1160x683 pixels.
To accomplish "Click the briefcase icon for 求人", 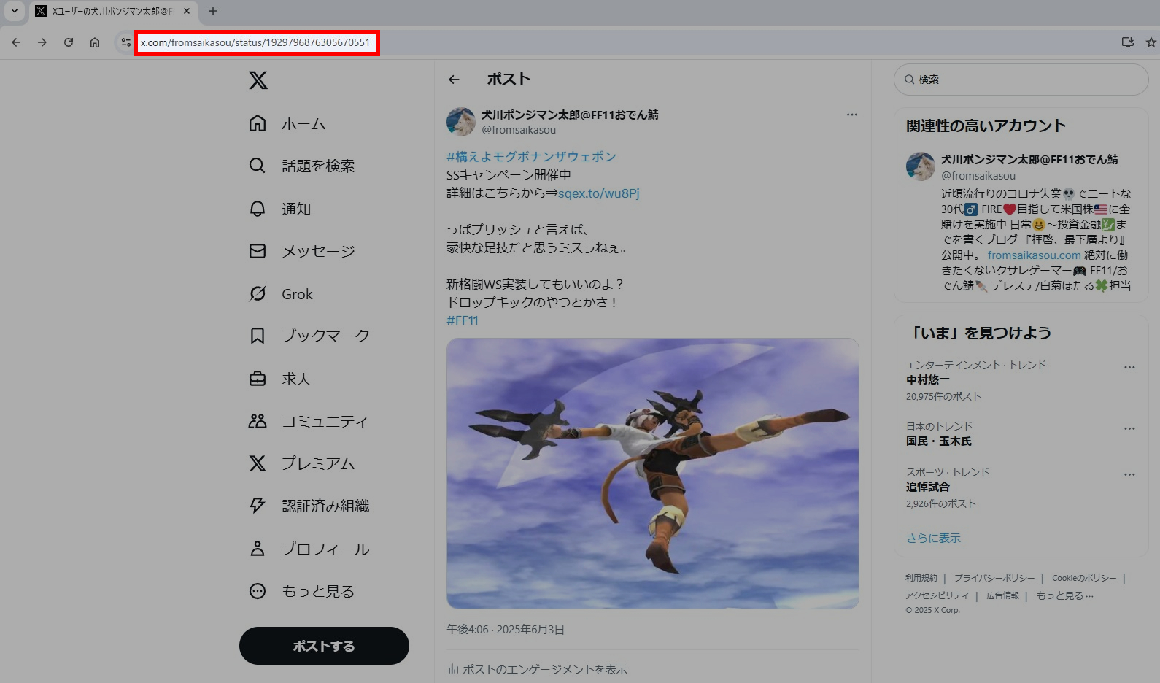I will [x=258, y=379].
